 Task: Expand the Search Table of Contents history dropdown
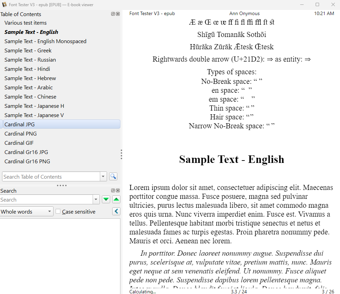tap(103, 177)
